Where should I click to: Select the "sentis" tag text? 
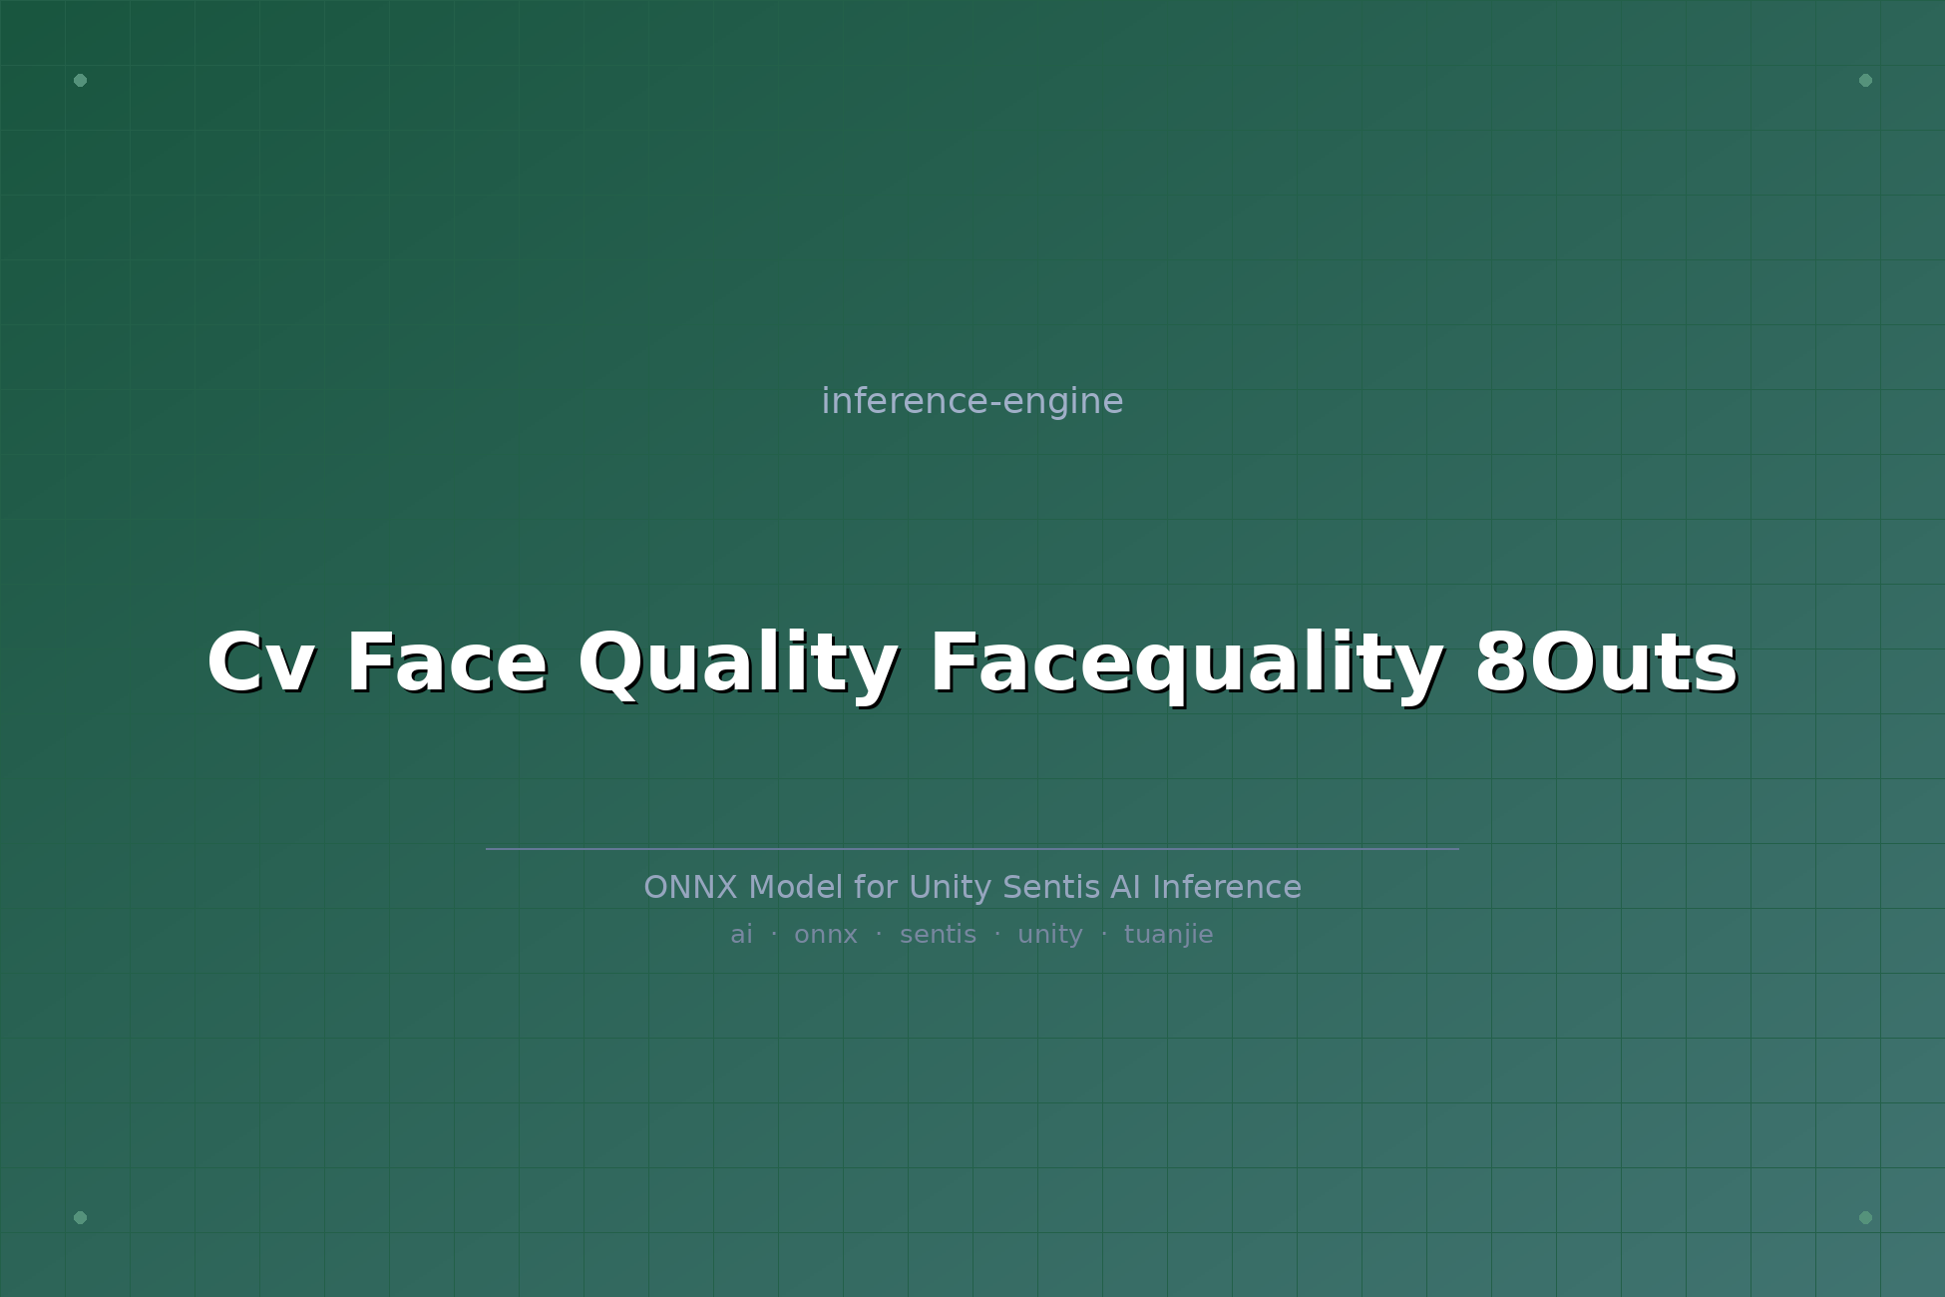[x=938, y=935]
